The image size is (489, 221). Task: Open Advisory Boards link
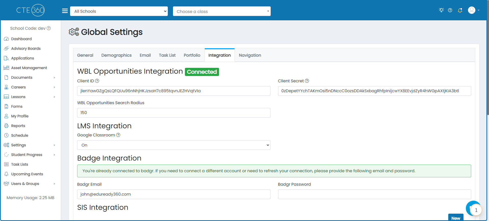(x=26, y=49)
